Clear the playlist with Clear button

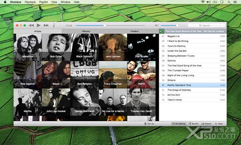219,124
